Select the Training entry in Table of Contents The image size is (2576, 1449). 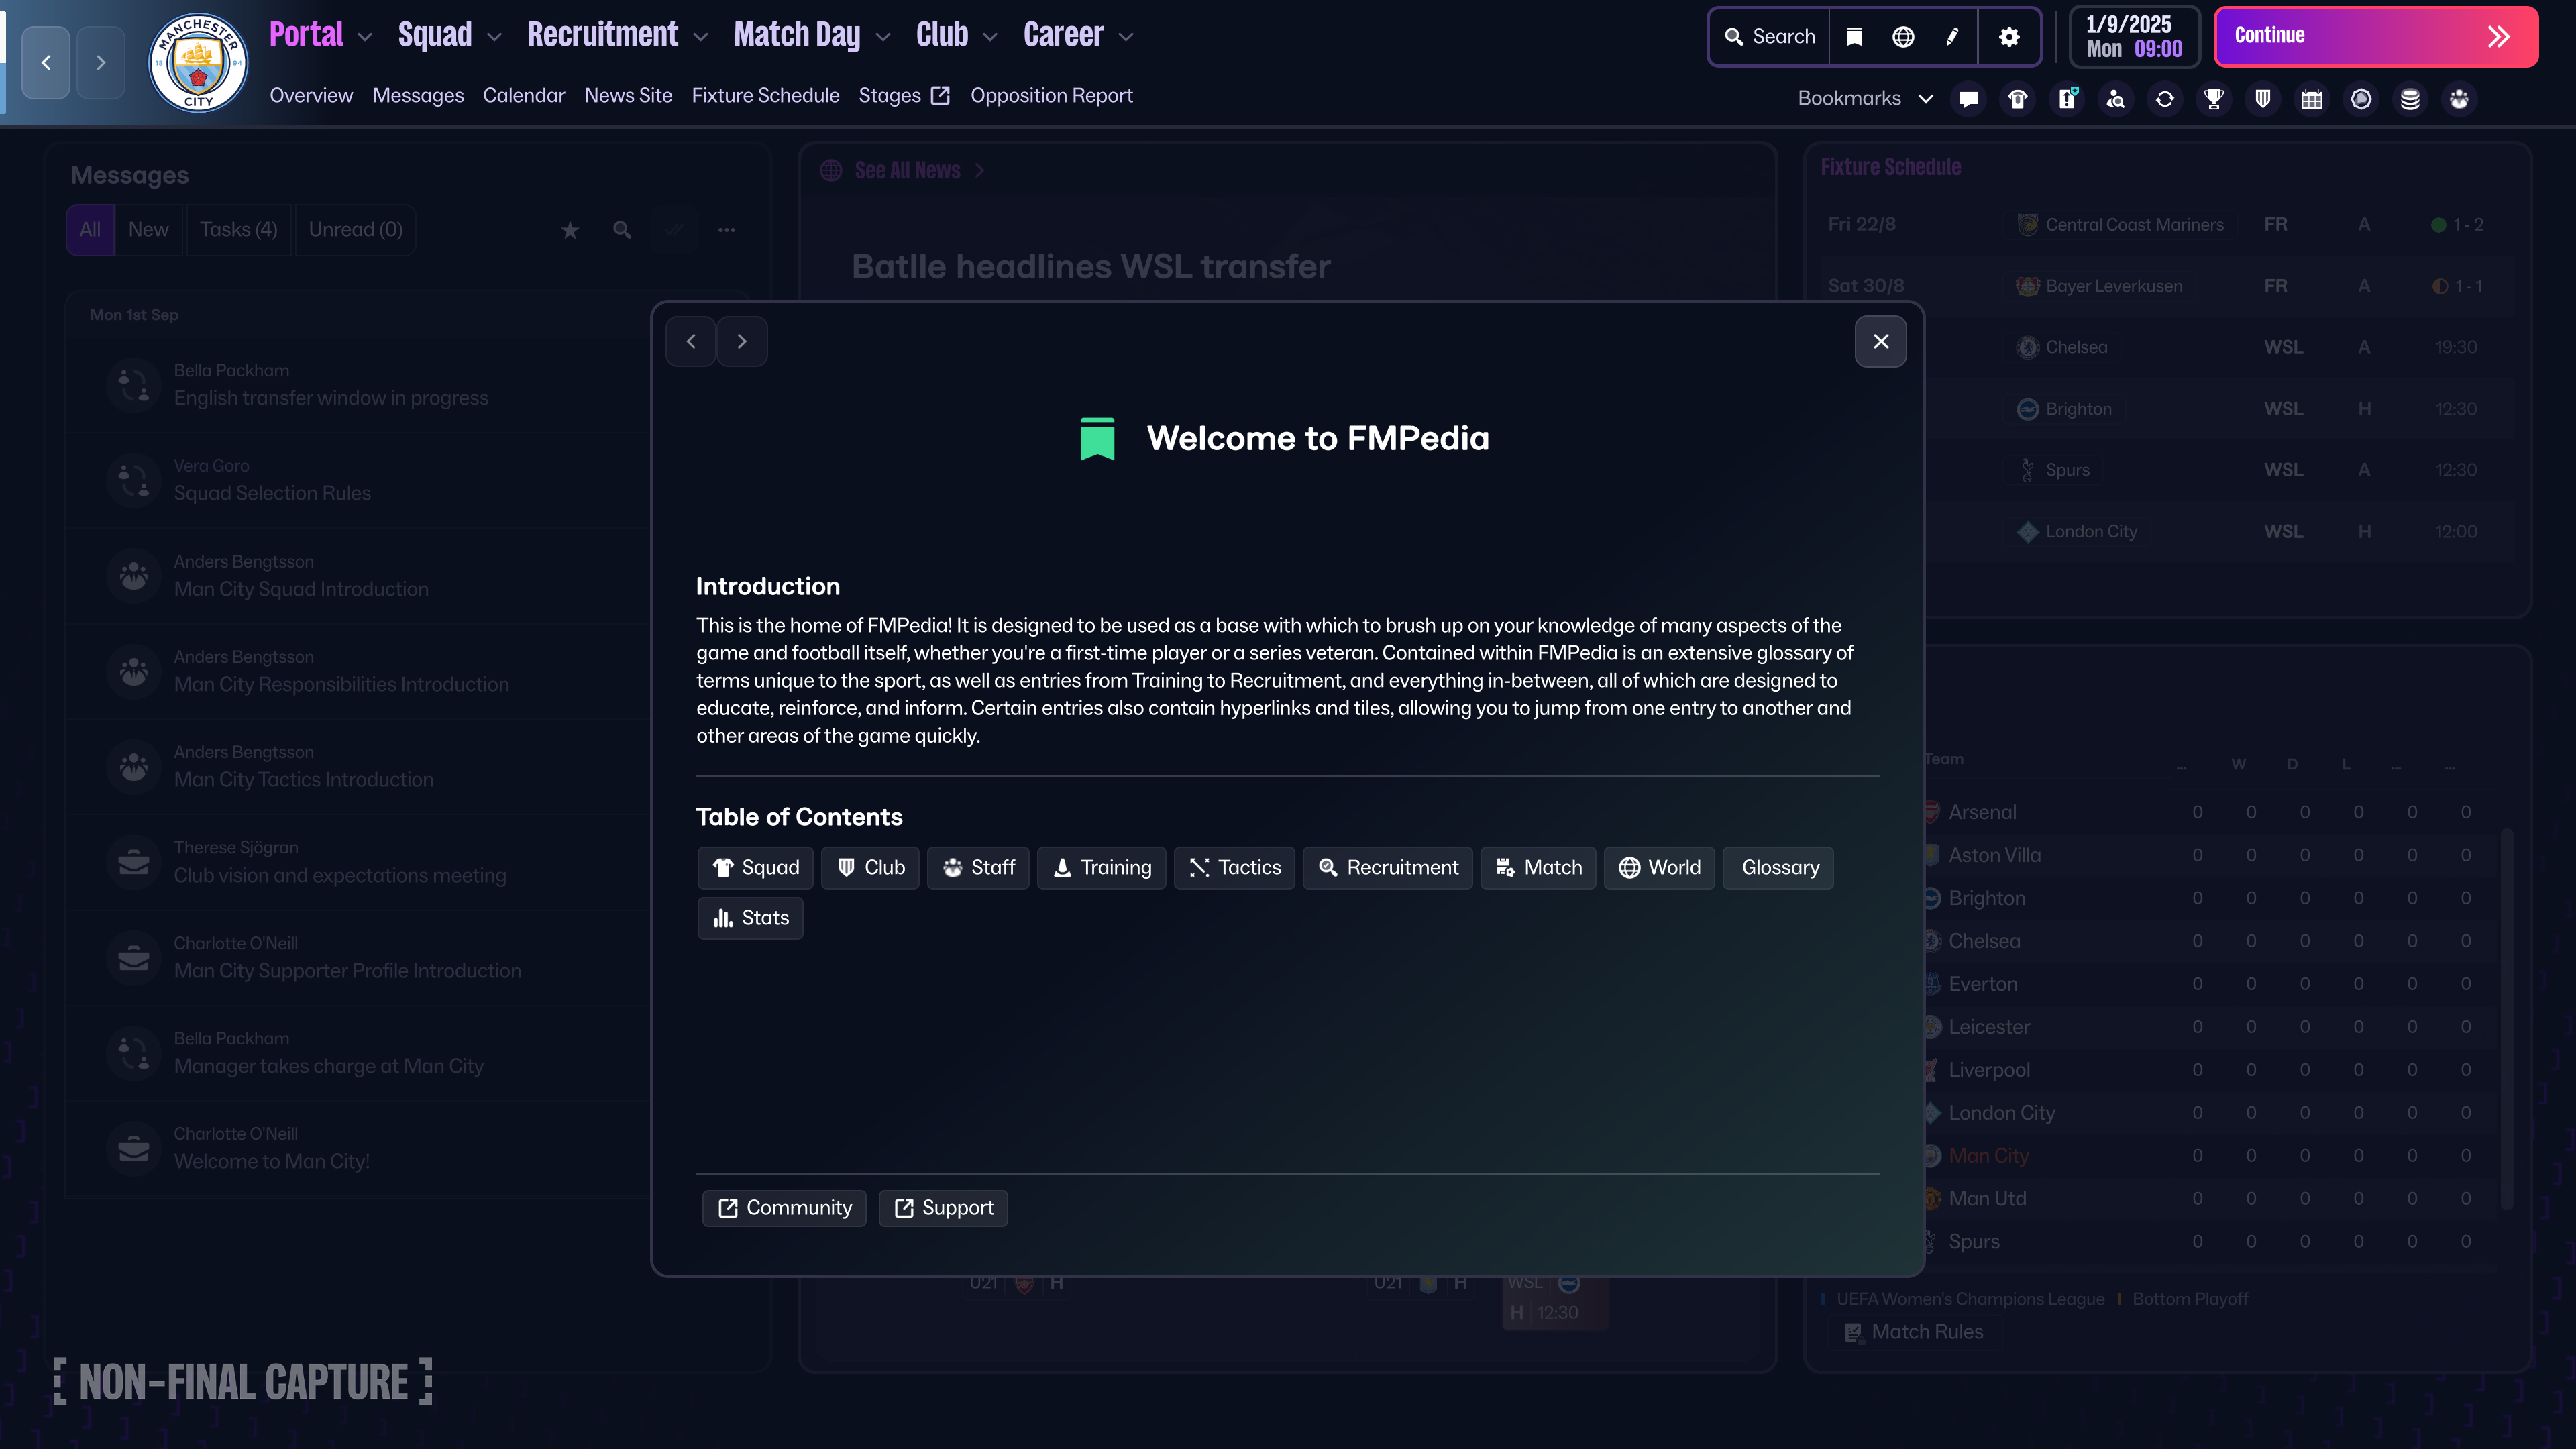click(x=1101, y=867)
